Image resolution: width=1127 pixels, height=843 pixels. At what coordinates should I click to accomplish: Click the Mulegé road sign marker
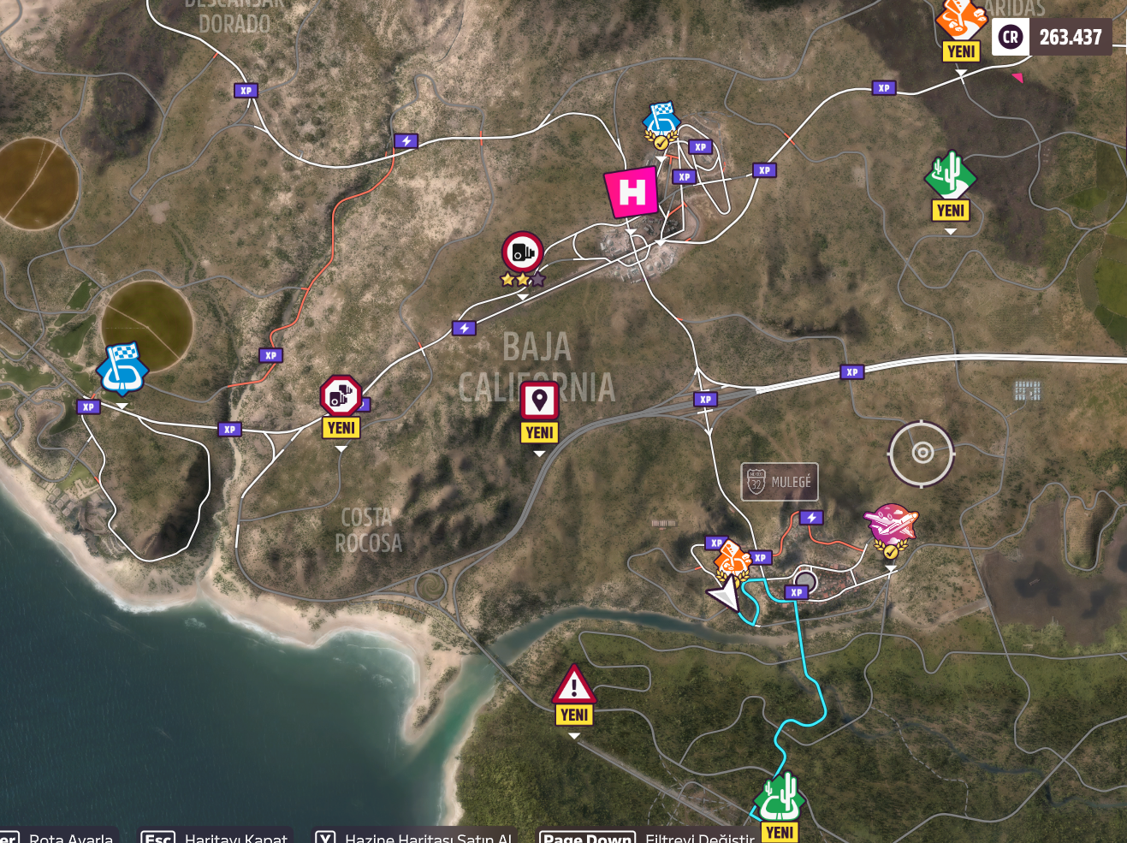point(780,482)
